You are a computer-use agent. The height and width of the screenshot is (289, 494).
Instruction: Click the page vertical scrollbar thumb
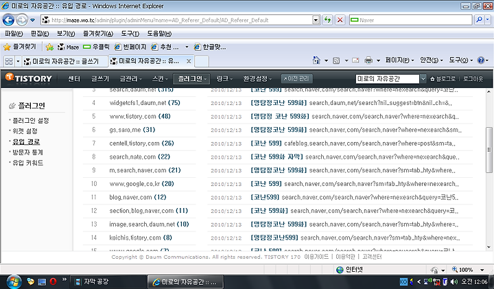(x=489, y=150)
